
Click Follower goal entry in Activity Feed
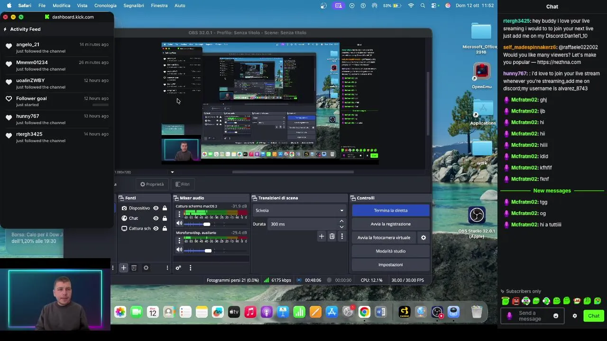click(x=57, y=101)
